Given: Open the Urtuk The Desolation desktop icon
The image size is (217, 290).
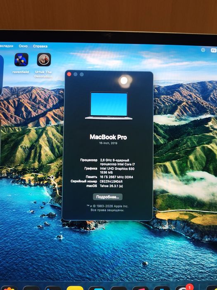Looking at the screenshot, I should [x=44, y=60].
